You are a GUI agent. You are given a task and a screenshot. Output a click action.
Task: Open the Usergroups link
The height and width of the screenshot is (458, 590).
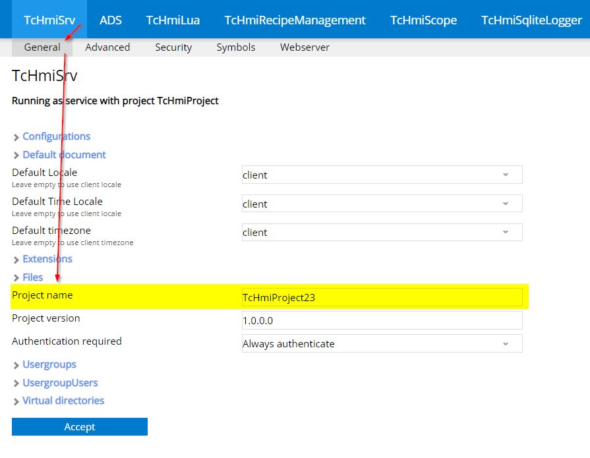click(x=49, y=364)
